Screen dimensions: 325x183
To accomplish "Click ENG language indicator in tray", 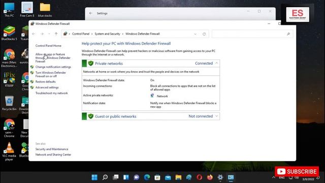I will (x=281, y=177).
